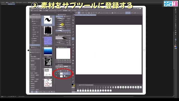The image size is (179, 101).
Task: Tick checkbox on blue pattern material
Action: click(x=43, y=37)
